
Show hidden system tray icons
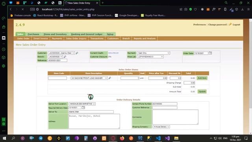click(211, 138)
